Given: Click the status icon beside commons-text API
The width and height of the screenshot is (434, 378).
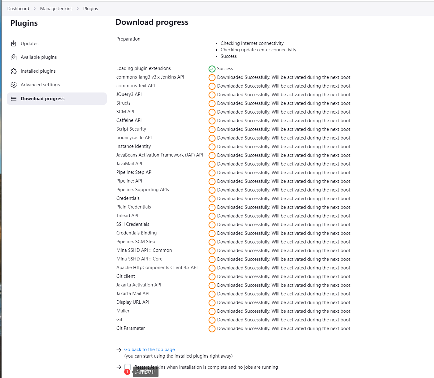Looking at the screenshot, I should [x=212, y=86].
